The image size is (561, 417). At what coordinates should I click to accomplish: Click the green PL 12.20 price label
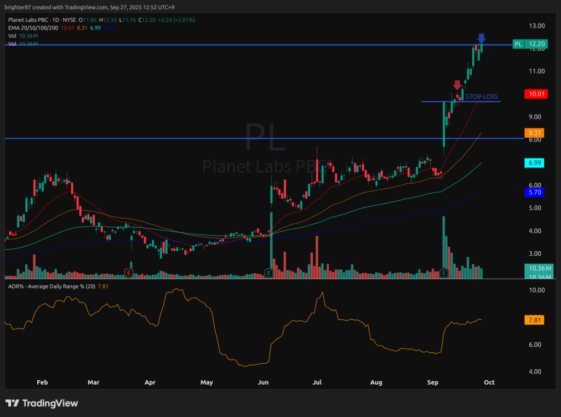[530, 44]
